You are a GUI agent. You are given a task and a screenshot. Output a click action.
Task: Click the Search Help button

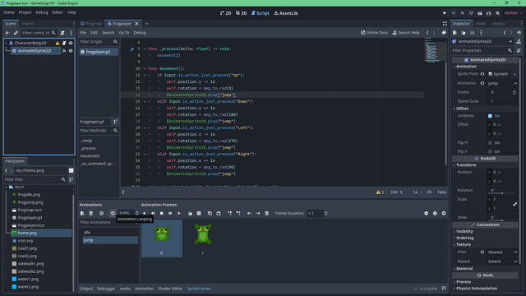(406, 33)
